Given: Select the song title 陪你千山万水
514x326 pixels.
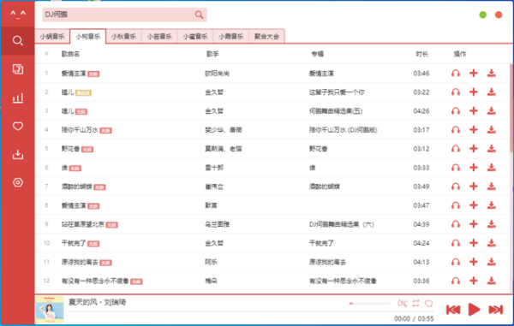Looking at the screenshot, I should [x=80, y=130].
